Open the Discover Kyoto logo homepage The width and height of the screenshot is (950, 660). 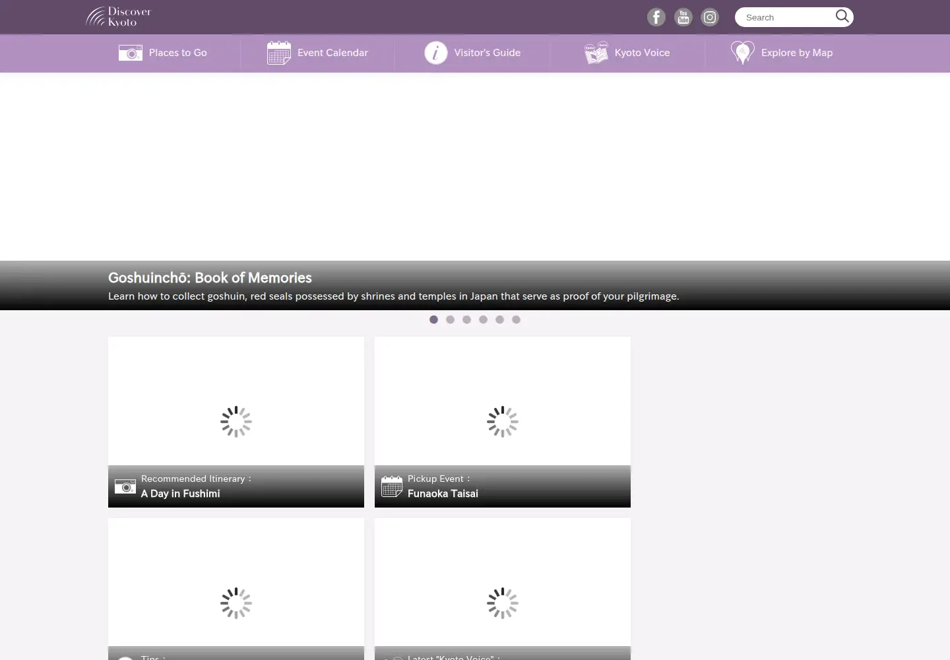(x=119, y=16)
